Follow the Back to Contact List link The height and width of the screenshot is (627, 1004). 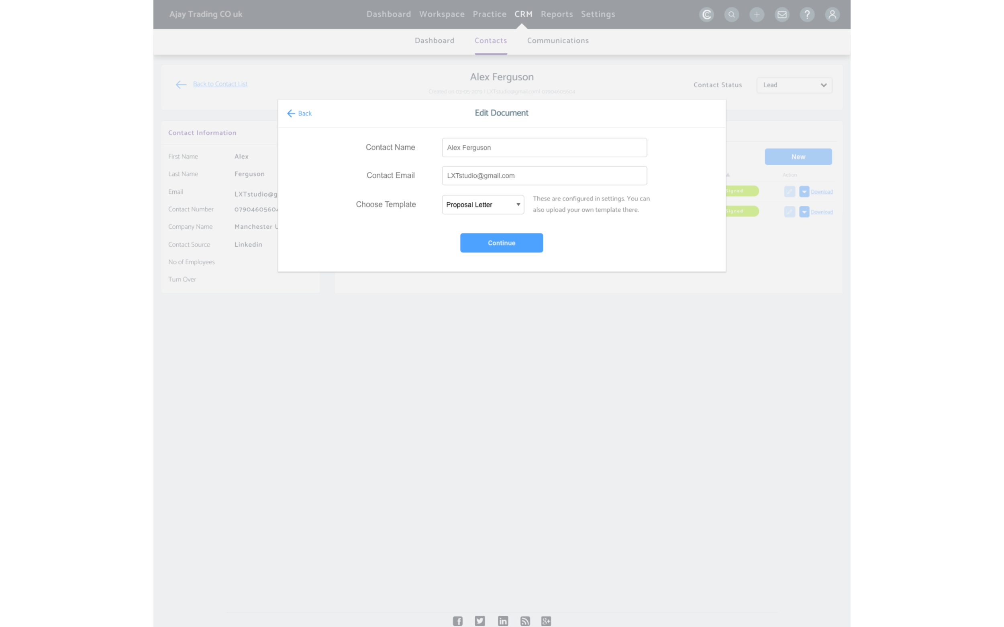(x=220, y=84)
